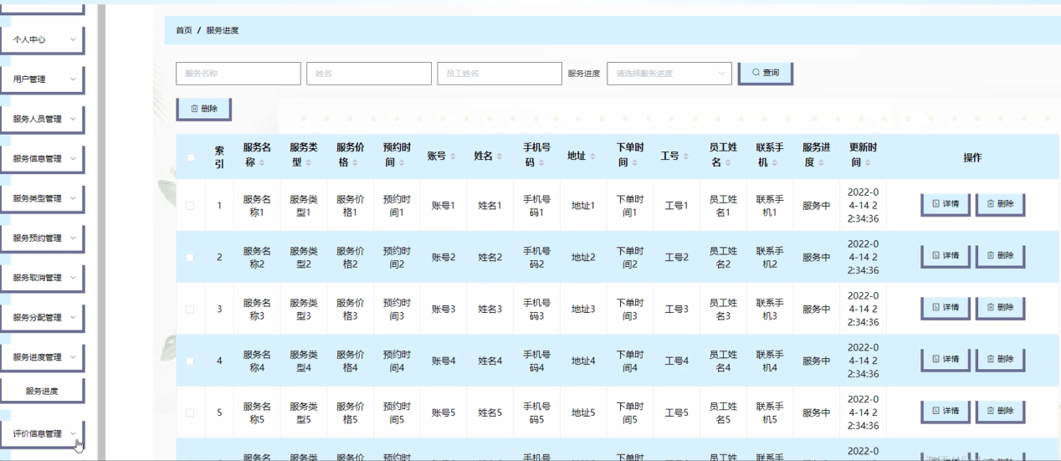Viewport: 1061px width, 461px height.
Task: Select cell 下单时间1 in table
Action: 630,206
